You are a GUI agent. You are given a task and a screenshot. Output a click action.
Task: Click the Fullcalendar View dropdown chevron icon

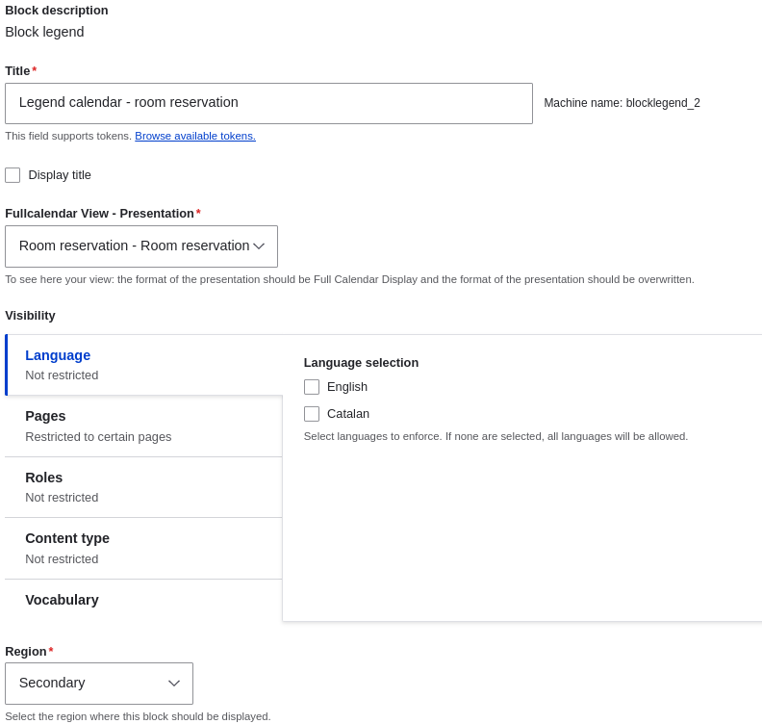[259, 246]
